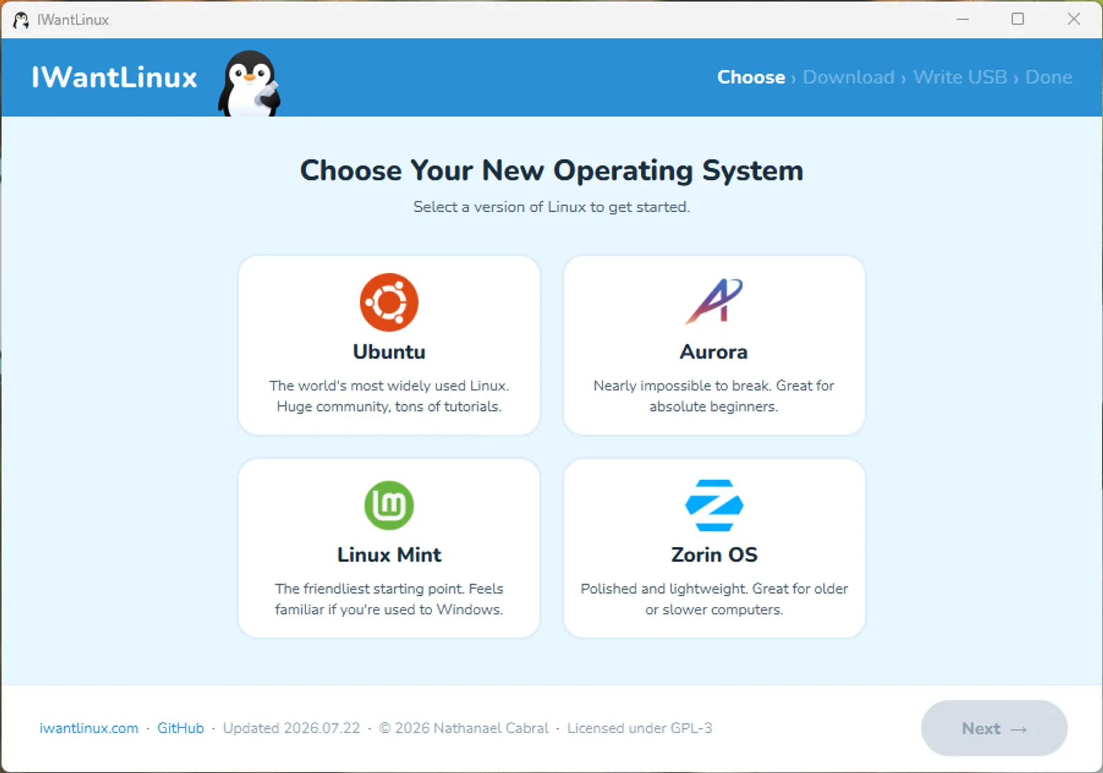
Task: Choose the Zorin OS card title
Action: (x=714, y=554)
